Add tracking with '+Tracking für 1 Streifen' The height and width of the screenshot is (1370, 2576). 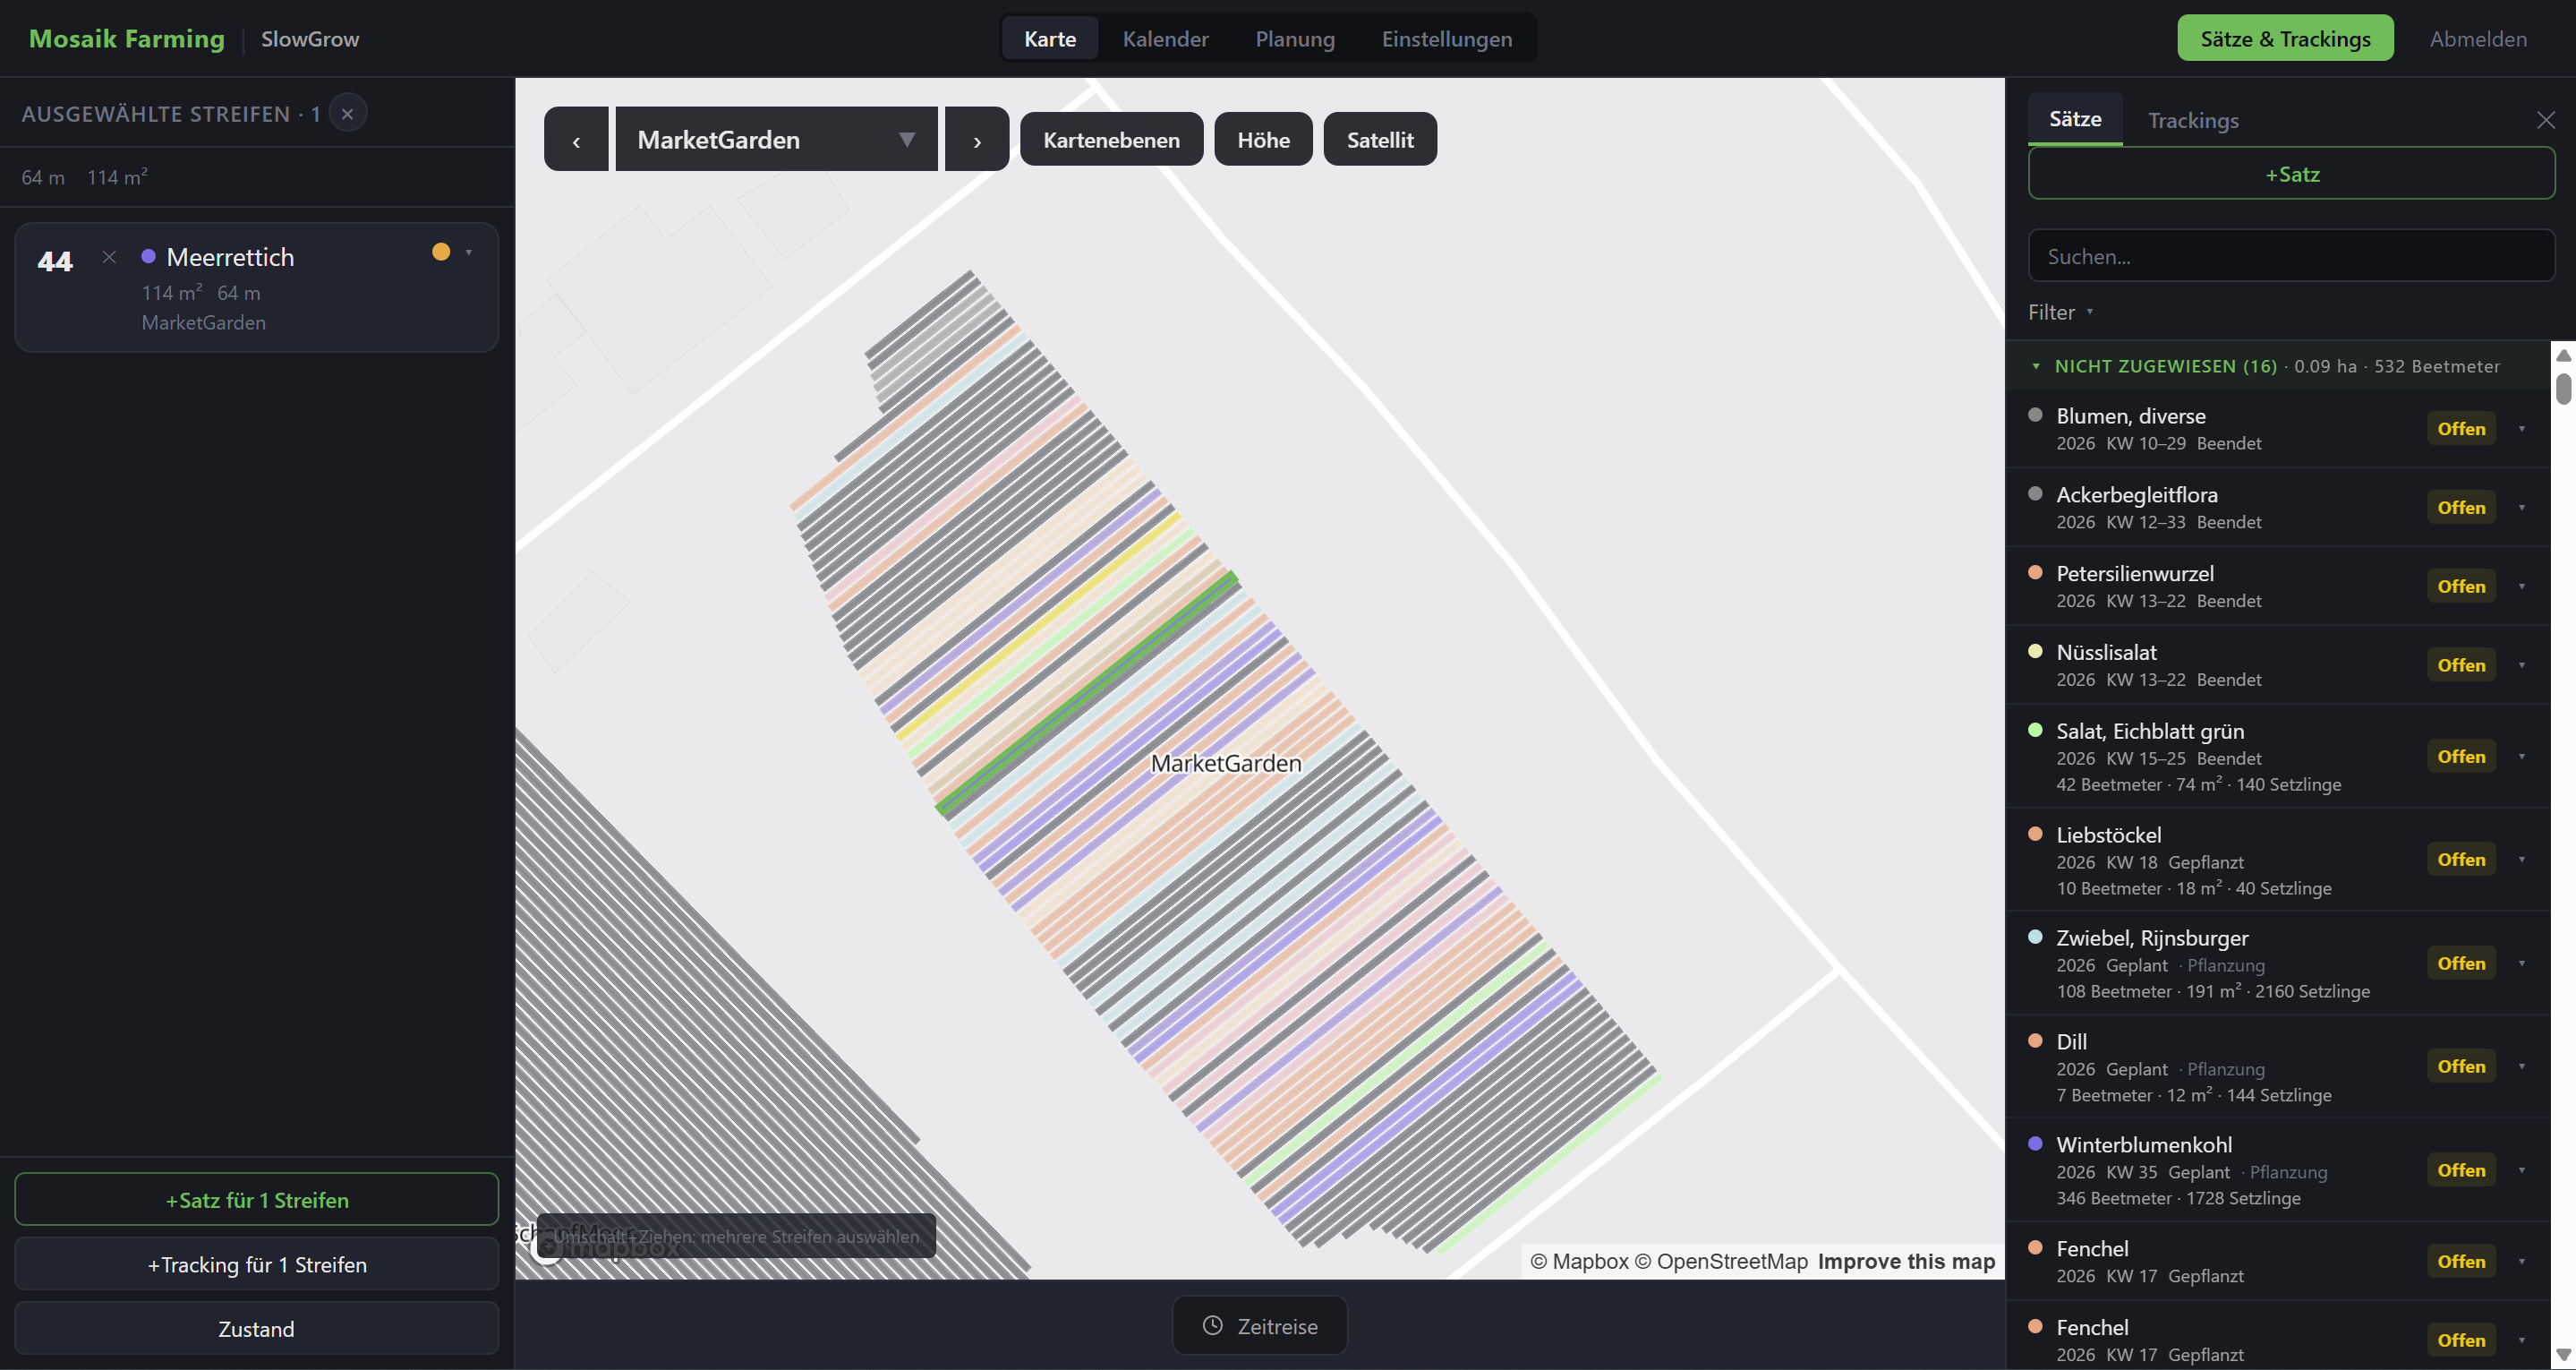pos(257,1264)
